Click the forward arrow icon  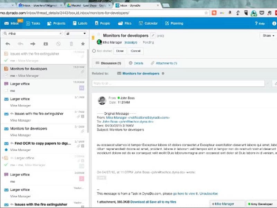pyautogui.click(x=33, y=44)
